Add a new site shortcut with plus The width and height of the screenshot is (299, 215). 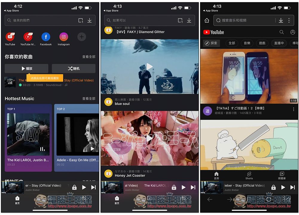click(82, 37)
